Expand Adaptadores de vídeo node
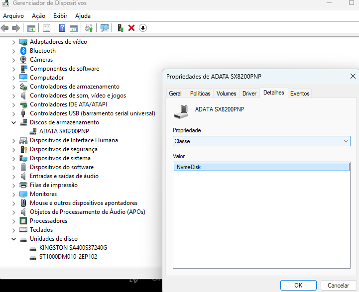This screenshot has width=359, height=292. pyautogui.click(x=13, y=42)
